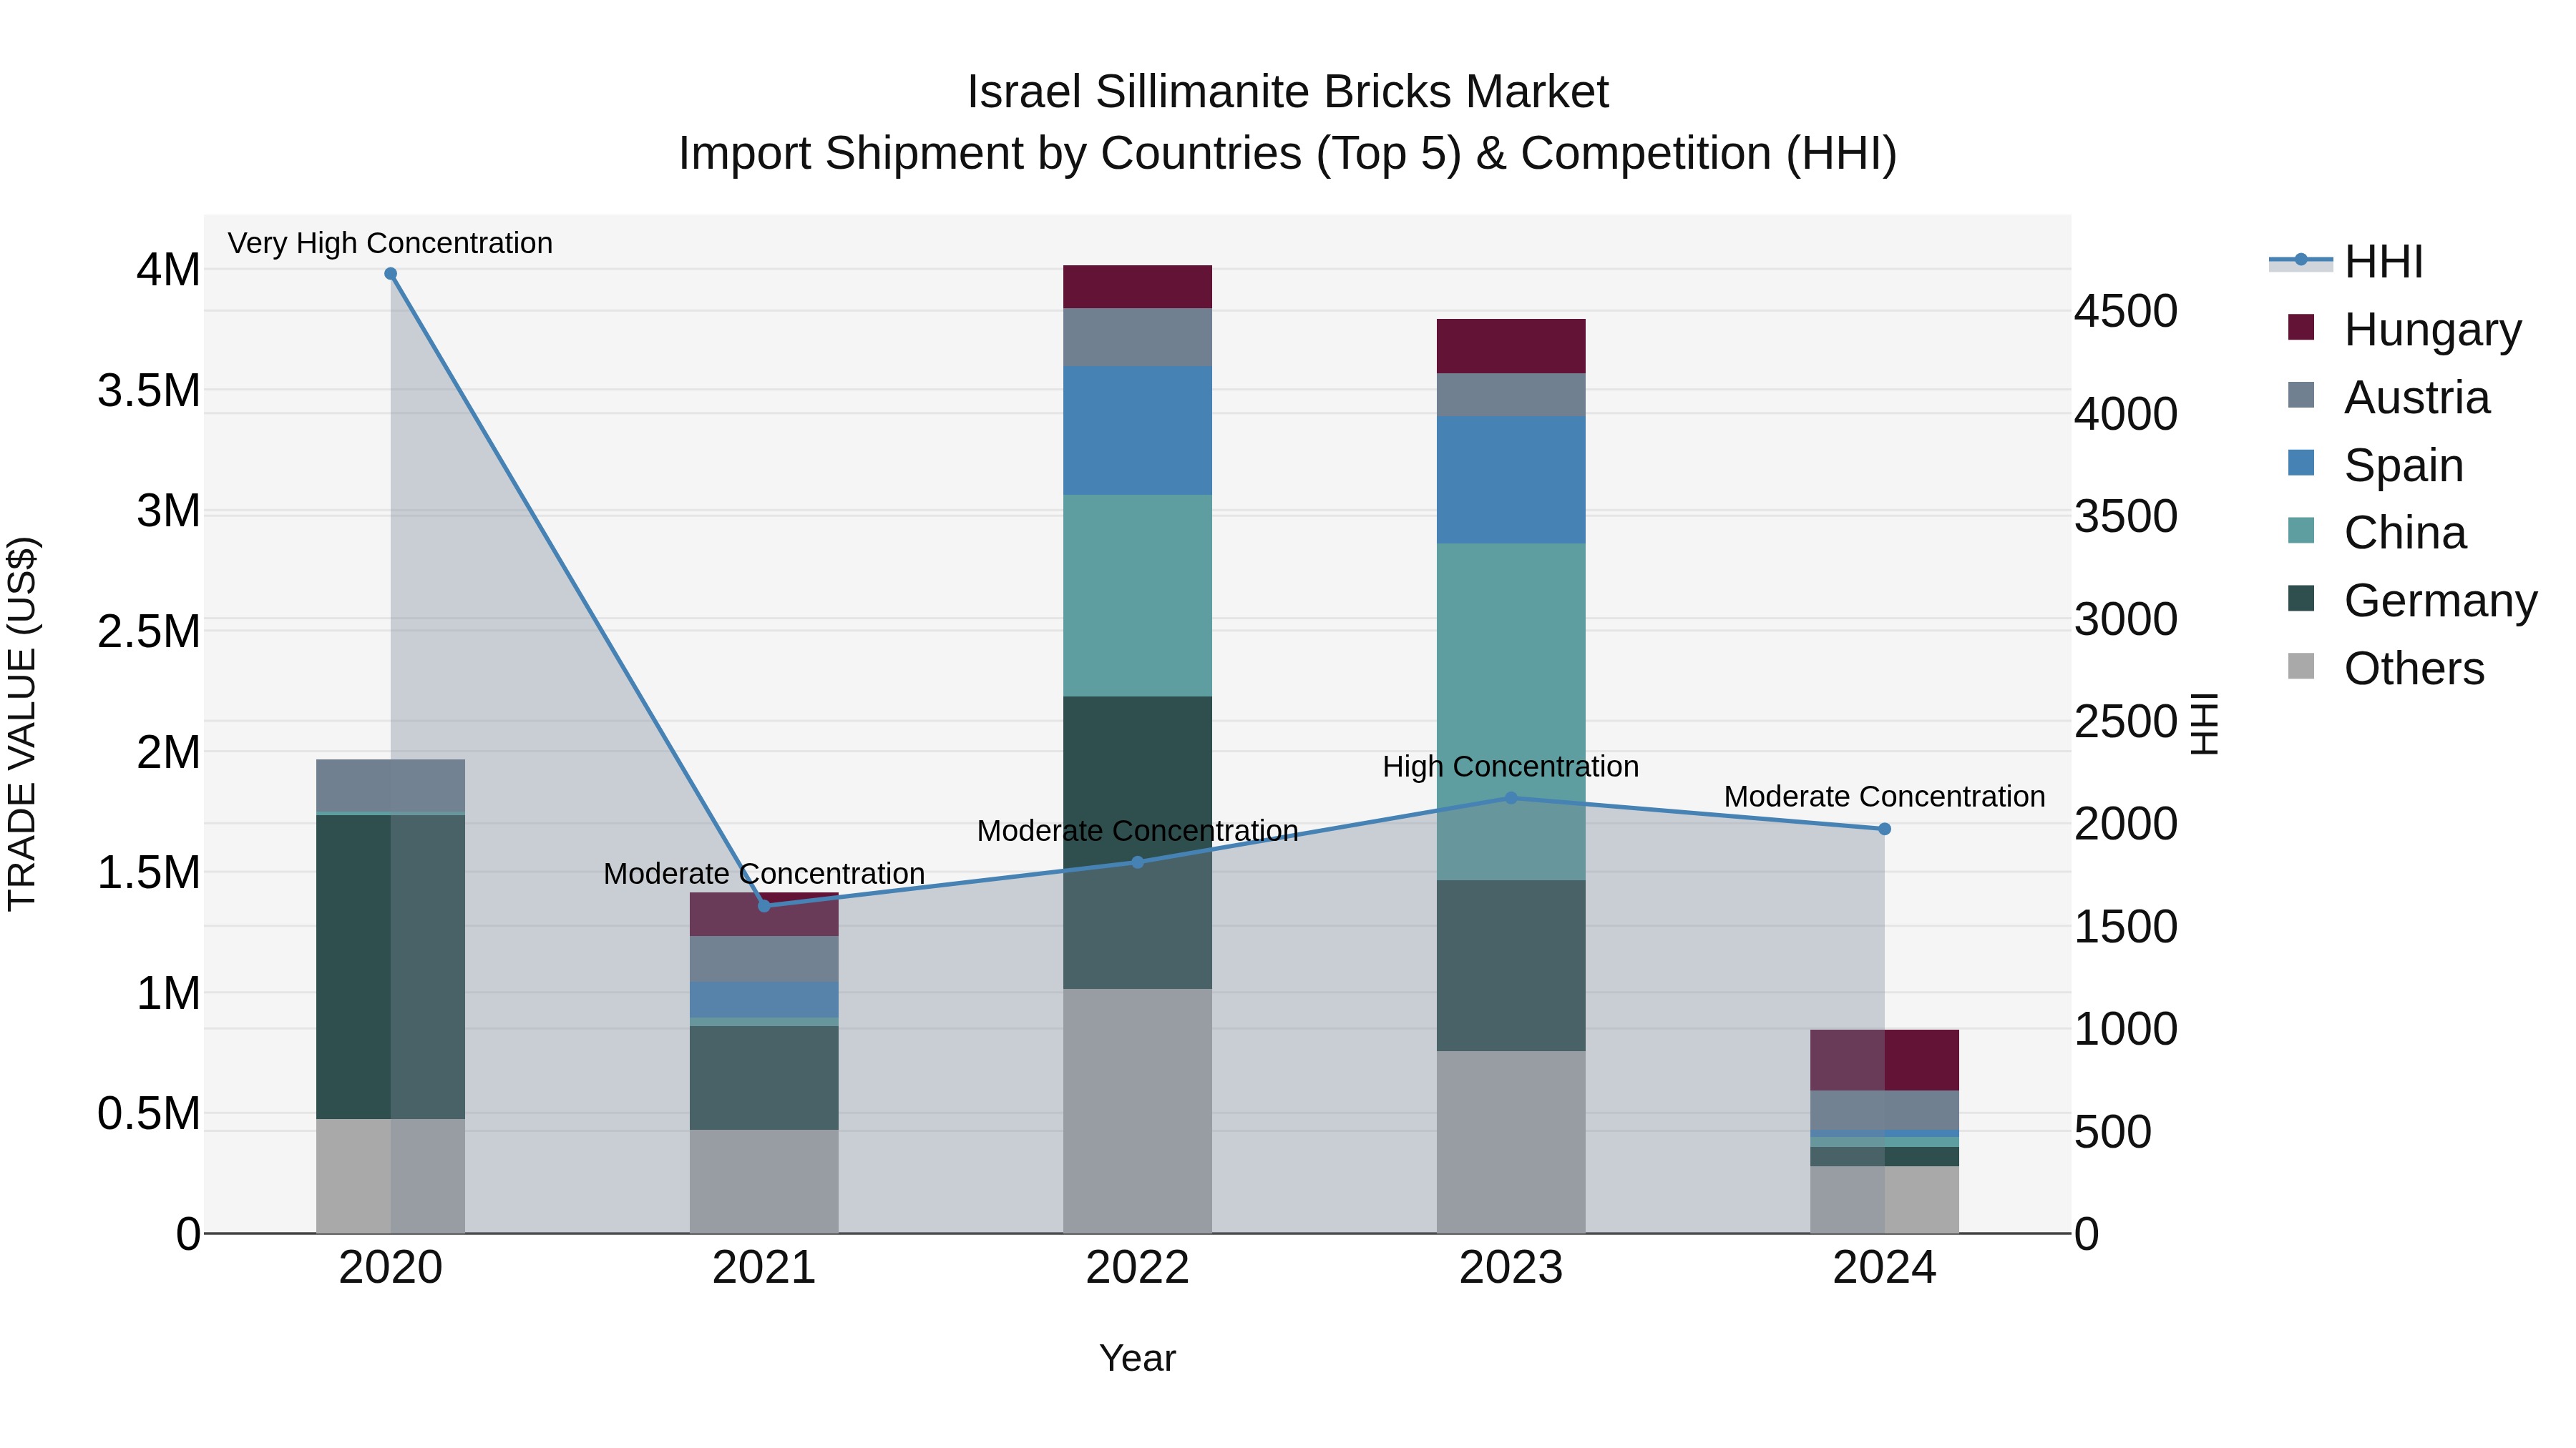Image resolution: width=2576 pixels, height=1448 pixels.
Task: Click the right-side 'HHI' axis title
Action: click(2203, 724)
